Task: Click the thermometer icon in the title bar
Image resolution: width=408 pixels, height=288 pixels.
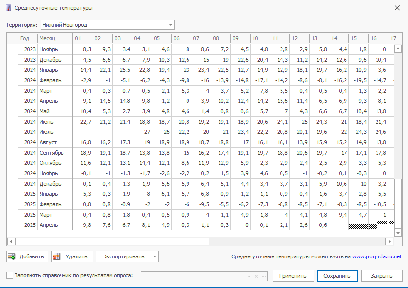Action: pos(8,8)
